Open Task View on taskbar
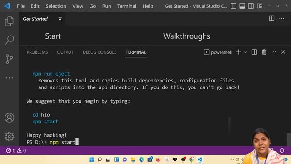 pos(108,159)
